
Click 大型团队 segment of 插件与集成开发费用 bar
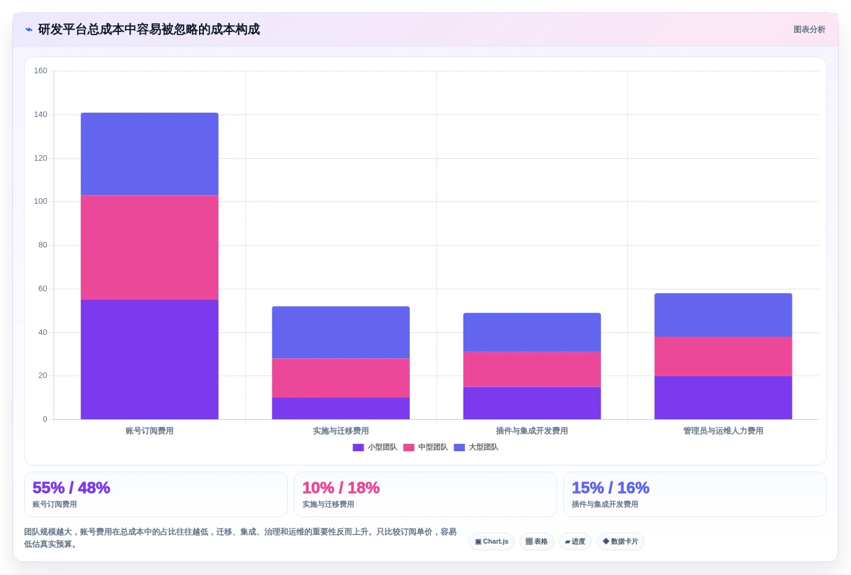pyautogui.click(x=532, y=332)
